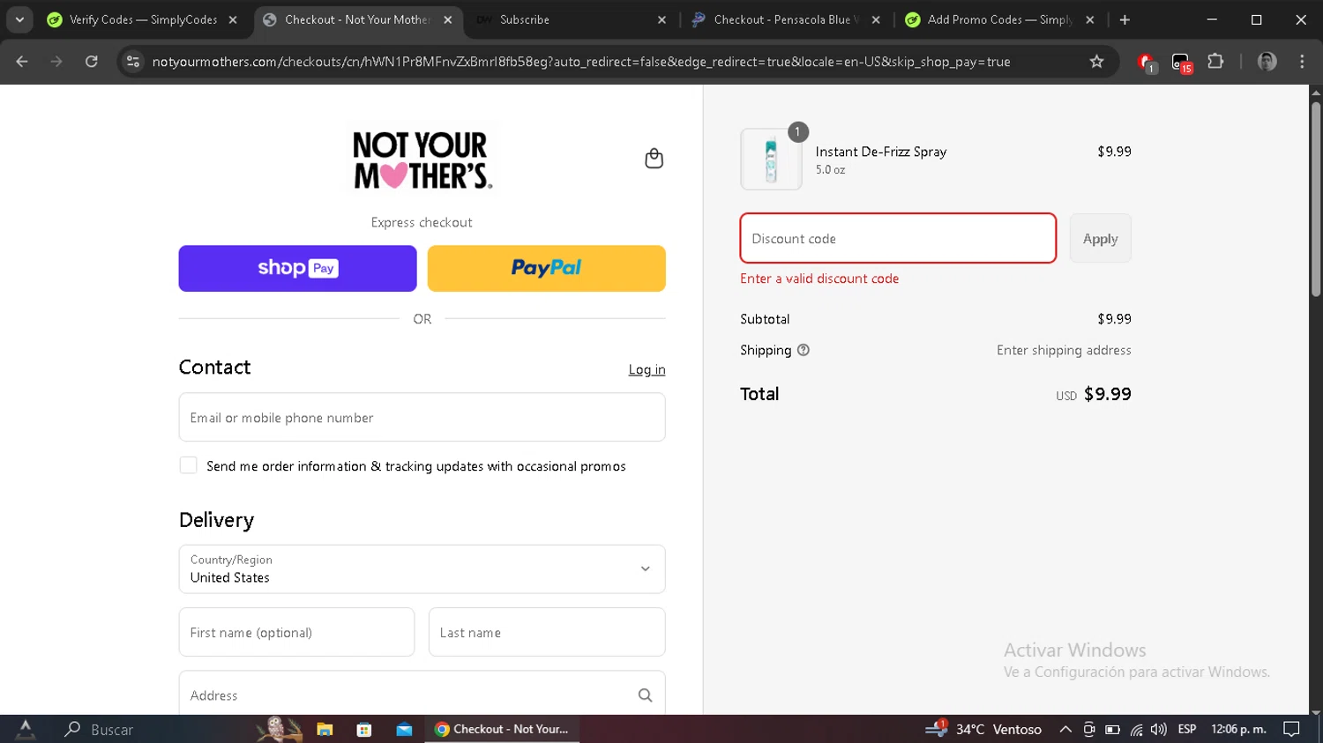The height and width of the screenshot is (743, 1323).
Task: Open Chrome three-dot menu
Action: (1302, 62)
